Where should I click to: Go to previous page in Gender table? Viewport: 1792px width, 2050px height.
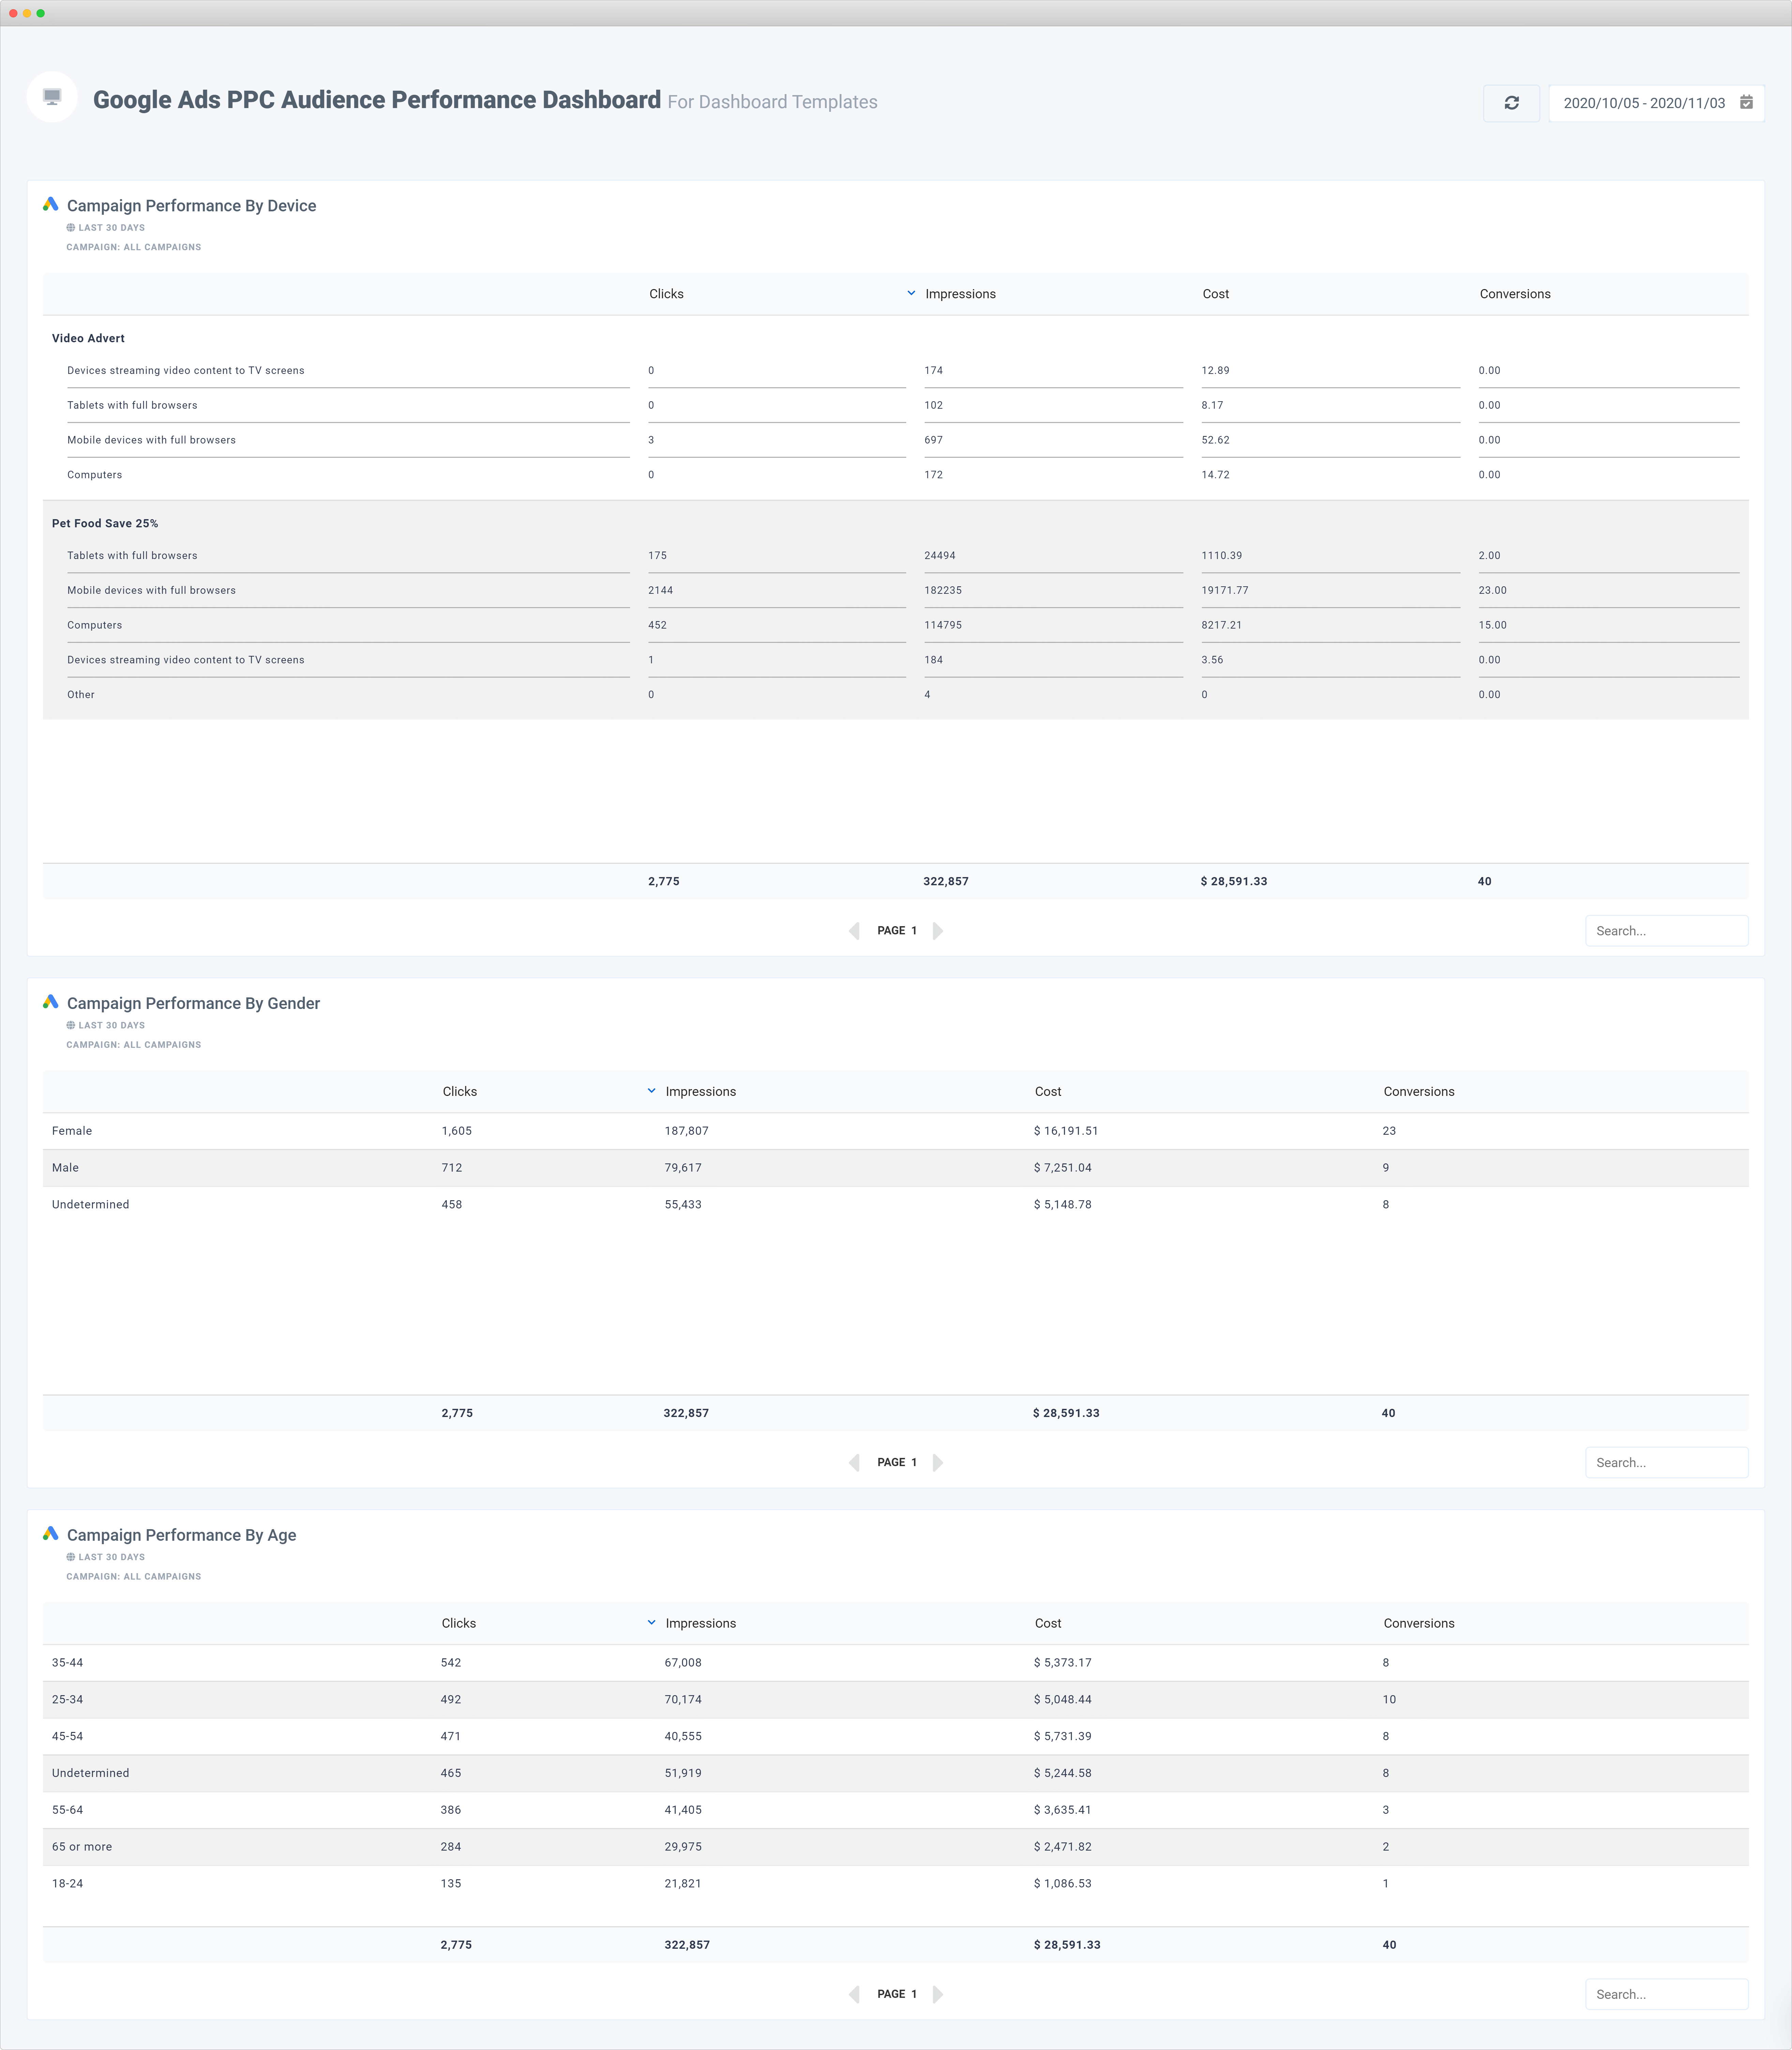pos(854,1462)
